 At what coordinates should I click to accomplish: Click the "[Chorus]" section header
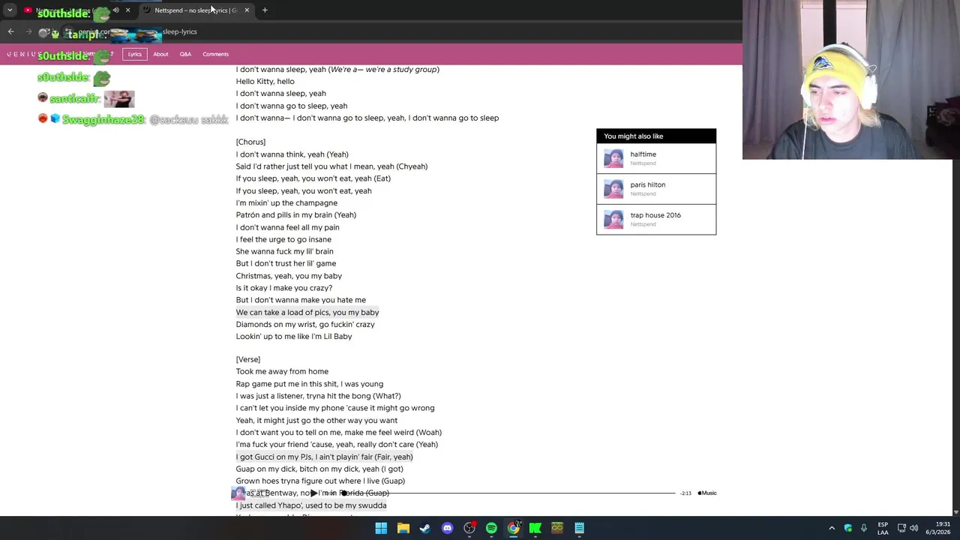tap(250, 142)
